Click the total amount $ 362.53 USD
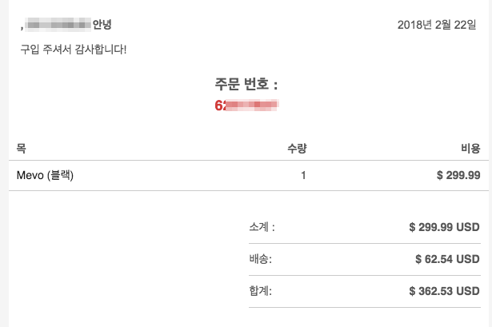The width and height of the screenshot is (492, 327). (444, 291)
